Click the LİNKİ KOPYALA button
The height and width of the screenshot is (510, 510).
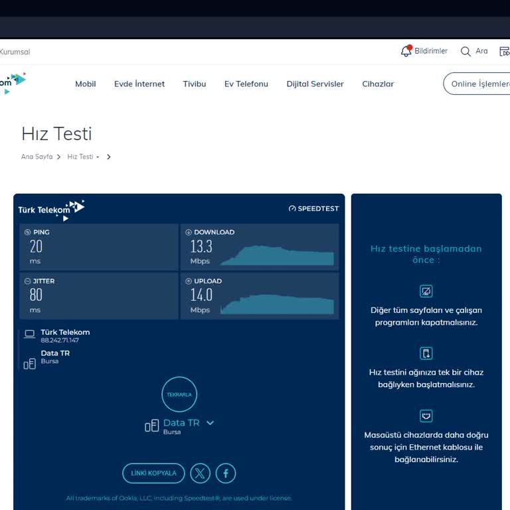[153, 473]
